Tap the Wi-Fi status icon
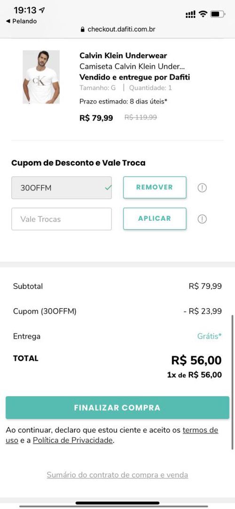Image resolution: width=235 pixels, height=509 pixels. 203,14
